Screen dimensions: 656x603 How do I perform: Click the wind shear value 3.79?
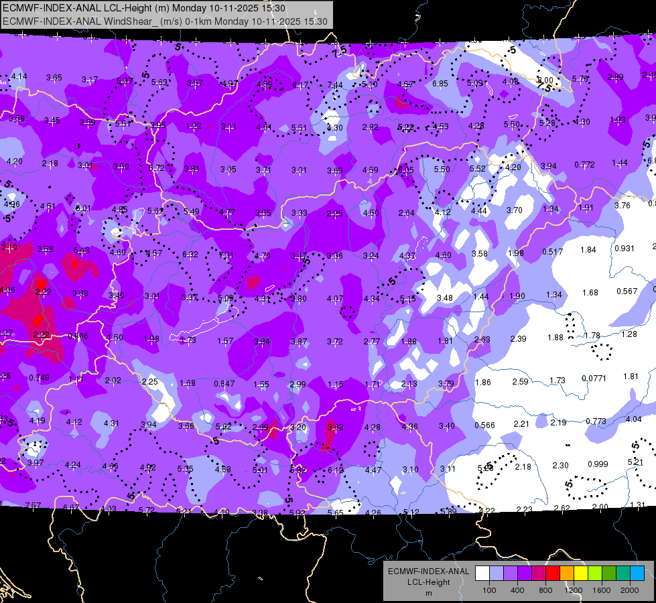446,384
